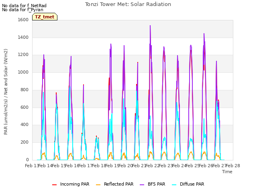Click the chart title Tonzi Tower Met: Solar Radiation
Screen dimensions: 257x192
click(128, 4)
